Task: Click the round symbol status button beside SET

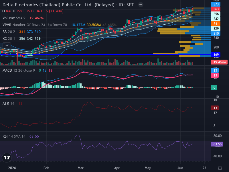Action: pyautogui.click(x=141, y=5)
